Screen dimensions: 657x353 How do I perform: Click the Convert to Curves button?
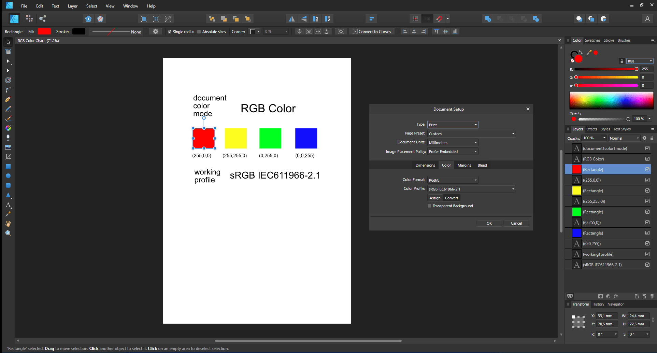(x=372, y=32)
